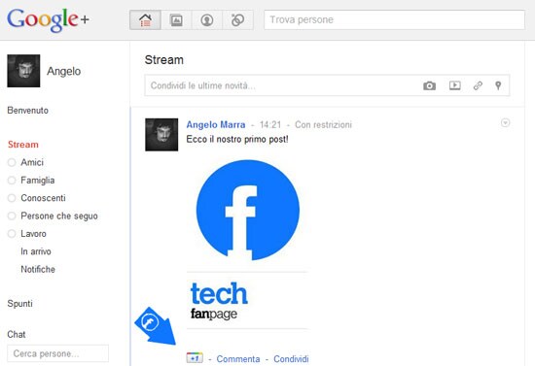Open the post options dropdown arrow
This screenshot has height=366, width=535.
[505, 122]
